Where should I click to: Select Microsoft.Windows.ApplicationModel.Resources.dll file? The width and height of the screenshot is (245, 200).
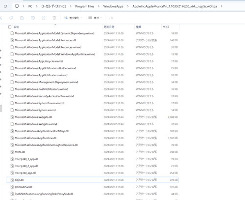[x=45, y=40]
